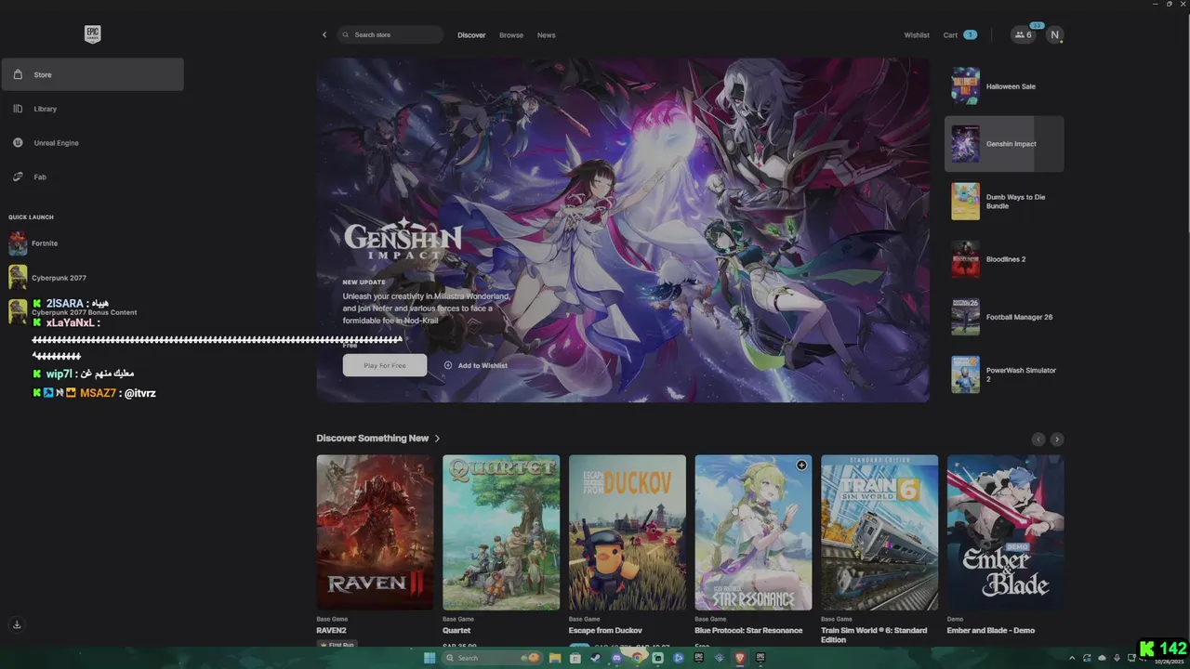Open Fab in the sidebar

click(x=92, y=177)
